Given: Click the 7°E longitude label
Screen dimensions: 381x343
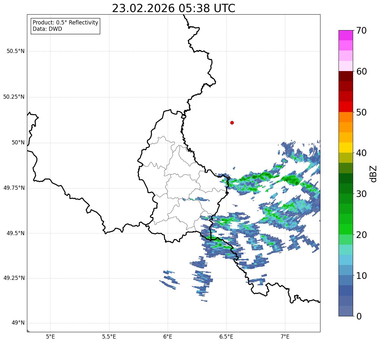Looking at the screenshot, I should point(285,336).
